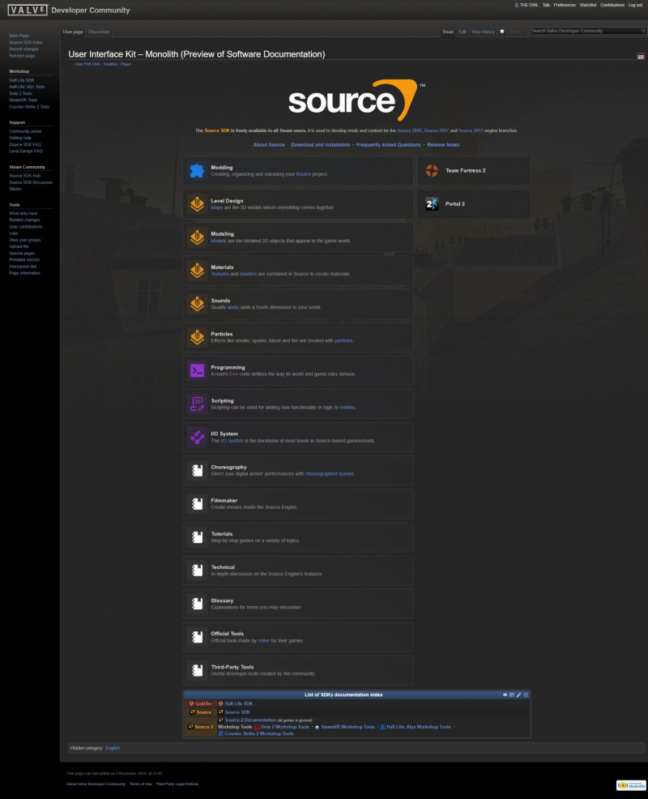
Task: Click the search magnifier icon
Action: (x=642, y=30)
